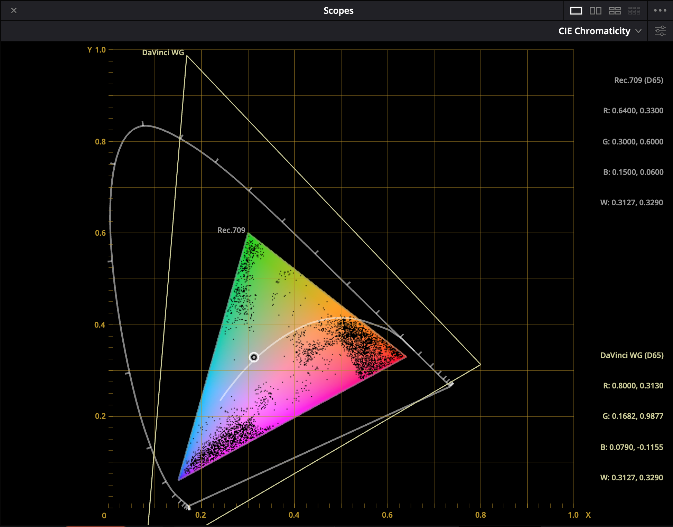The image size is (673, 527).
Task: Open the three-dot scopes options menu
Action: [x=660, y=11]
